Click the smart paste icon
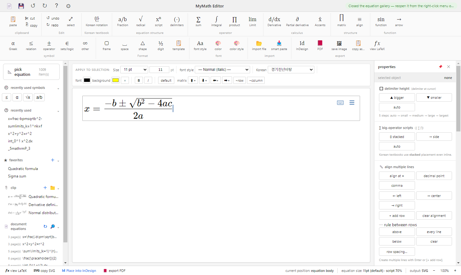Screen dimensions: 461x275 [x=279, y=45]
